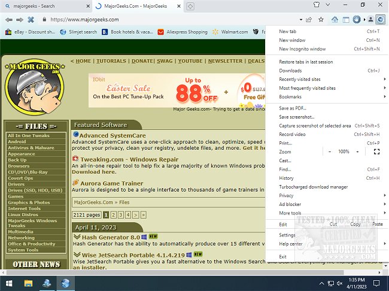Select New Incognito window
The image size is (389, 291).
pyautogui.click(x=302, y=49)
